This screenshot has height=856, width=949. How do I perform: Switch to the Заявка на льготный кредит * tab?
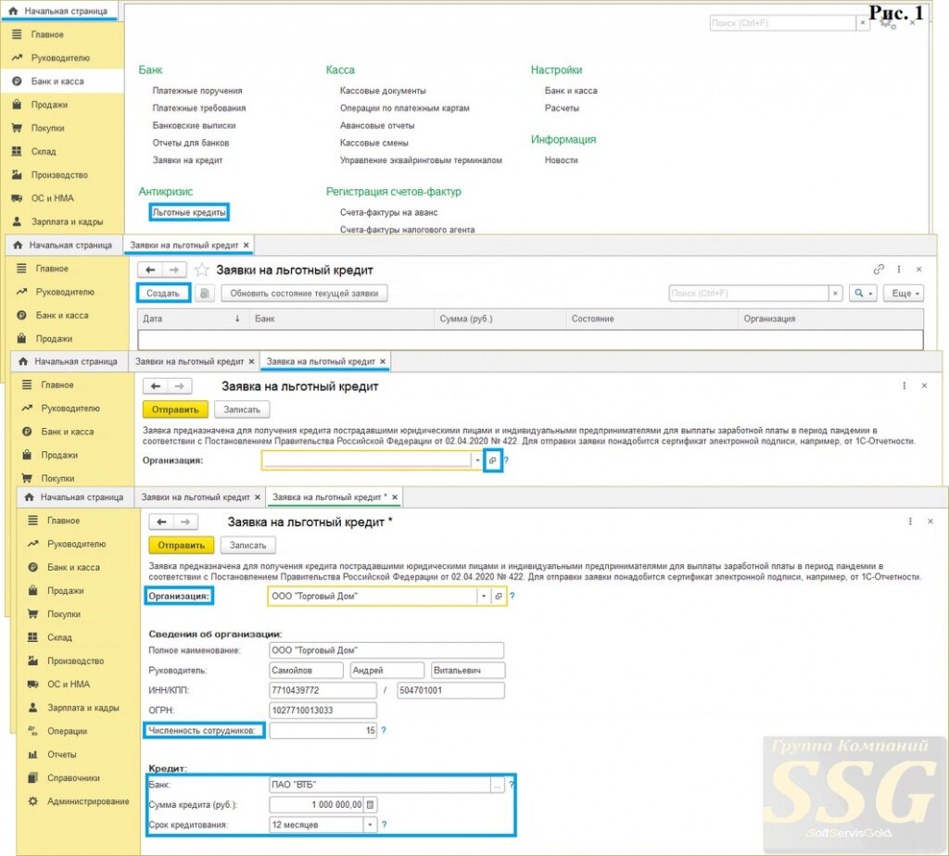click(329, 497)
